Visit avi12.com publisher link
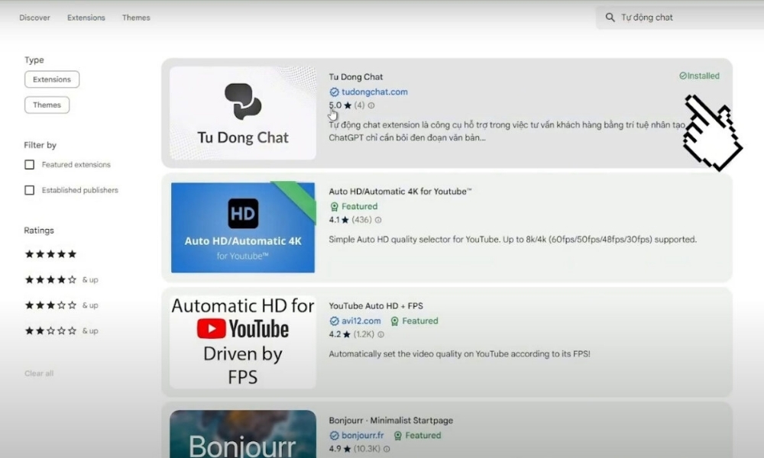Image resolution: width=764 pixels, height=458 pixels. (361, 321)
